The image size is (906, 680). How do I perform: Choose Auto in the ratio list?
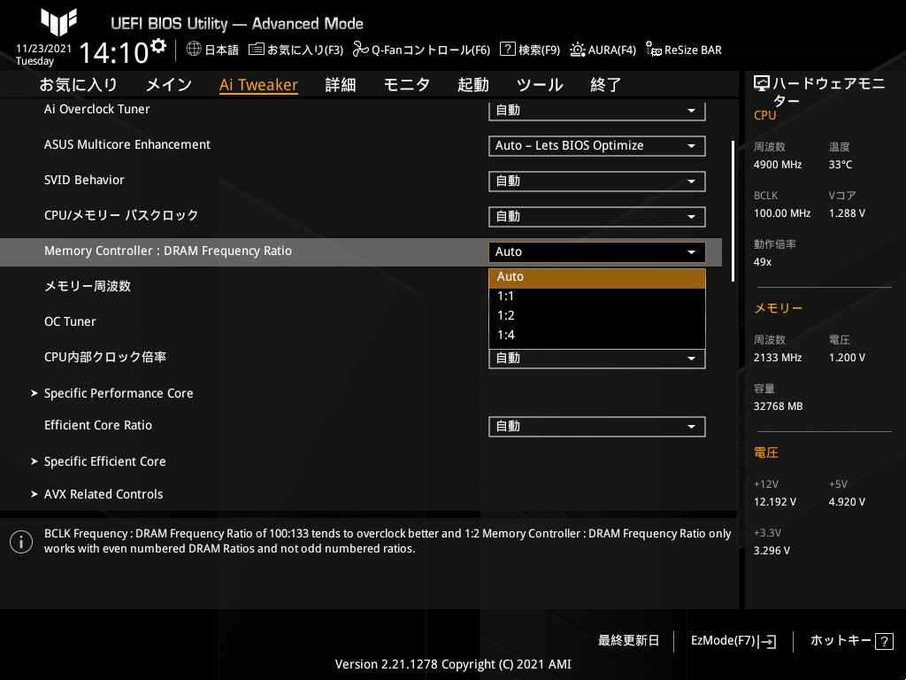[x=597, y=277]
